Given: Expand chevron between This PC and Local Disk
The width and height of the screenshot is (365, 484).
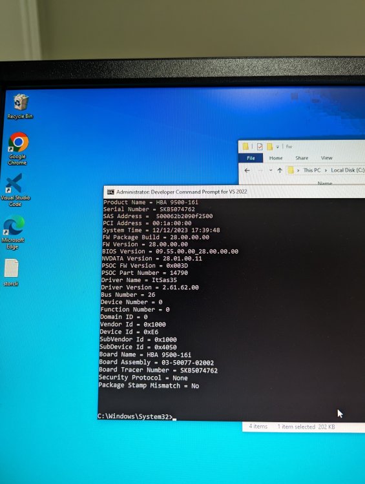Looking at the screenshot, I should coord(326,170).
